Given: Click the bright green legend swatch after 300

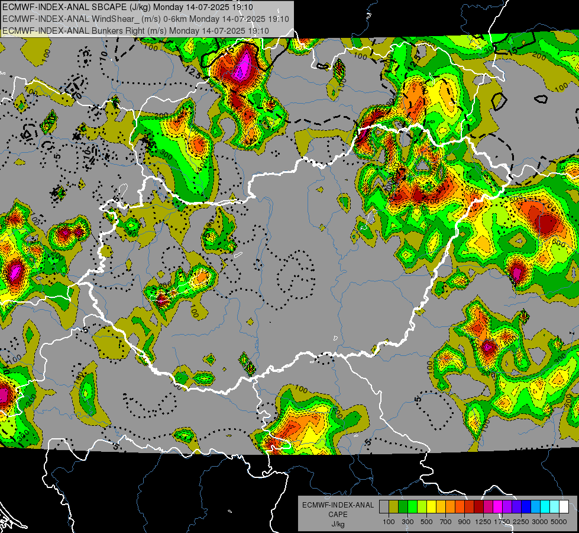Looking at the screenshot, I should [412, 506].
